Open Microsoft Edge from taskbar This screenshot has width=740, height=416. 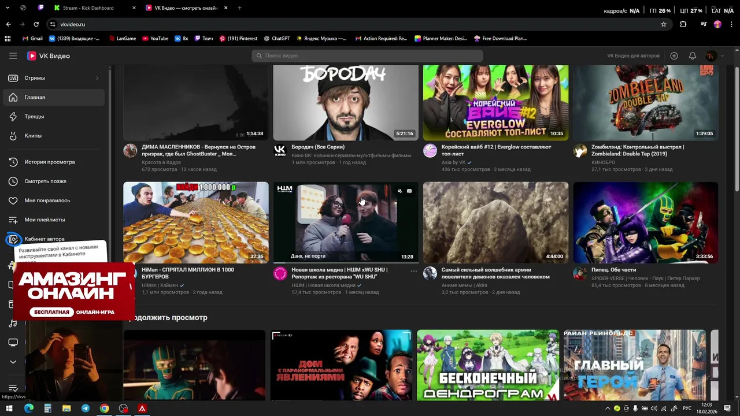pyautogui.click(x=29, y=408)
